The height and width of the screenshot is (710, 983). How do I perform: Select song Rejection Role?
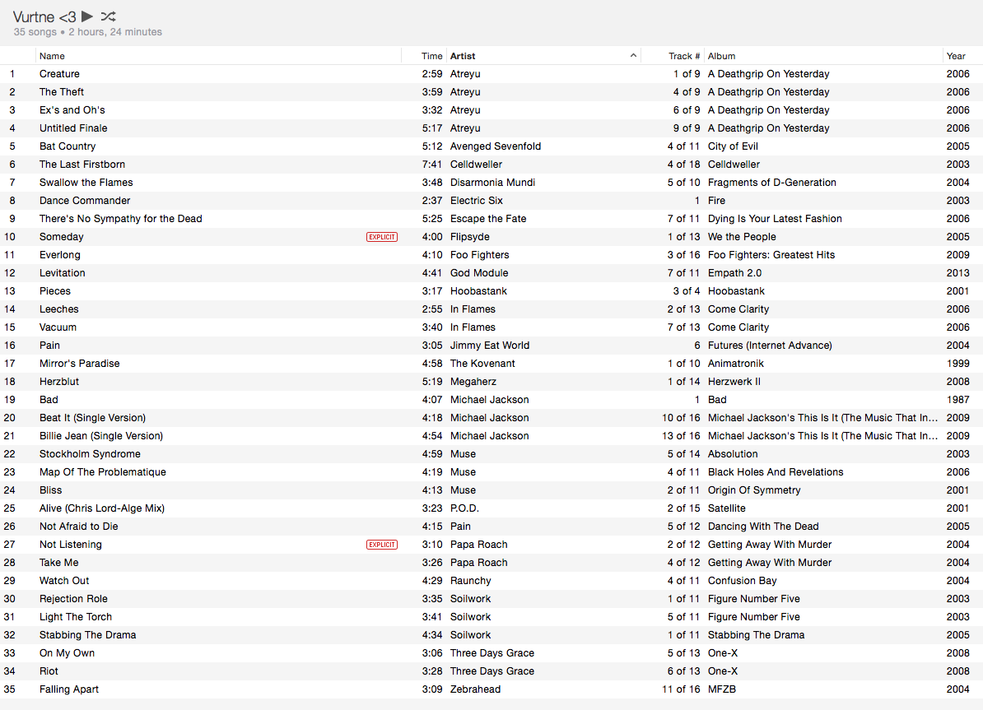73,599
